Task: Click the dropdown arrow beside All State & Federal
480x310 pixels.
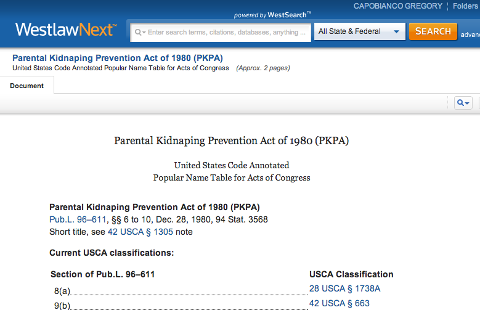Action: 396,31
